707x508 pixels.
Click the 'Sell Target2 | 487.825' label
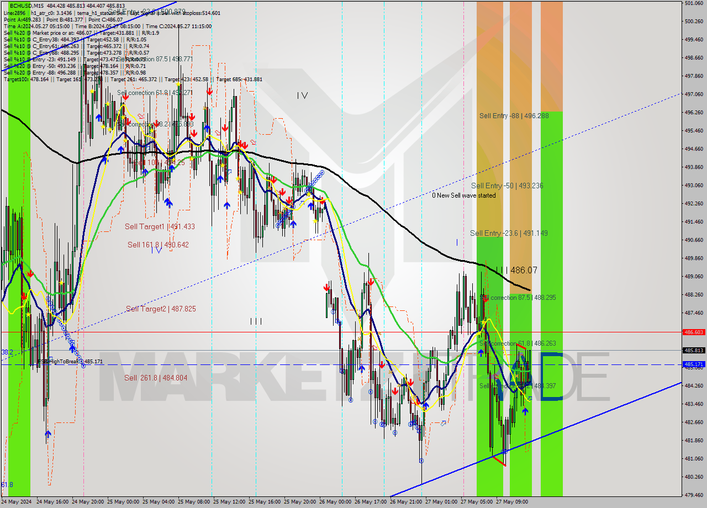click(x=161, y=309)
